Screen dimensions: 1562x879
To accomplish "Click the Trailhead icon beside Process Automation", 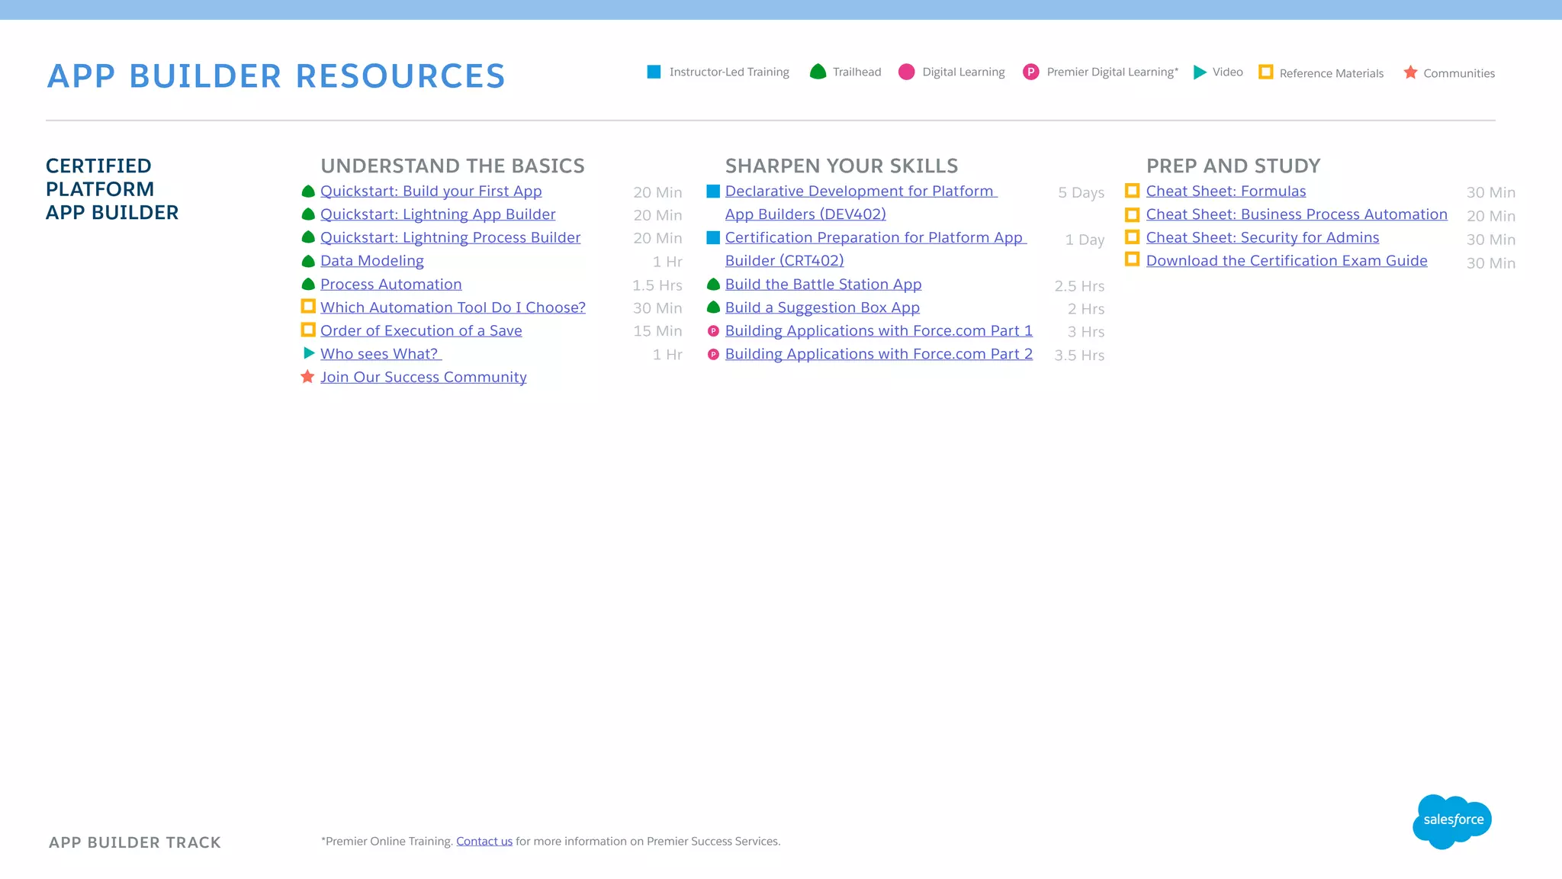I will 308,284.
